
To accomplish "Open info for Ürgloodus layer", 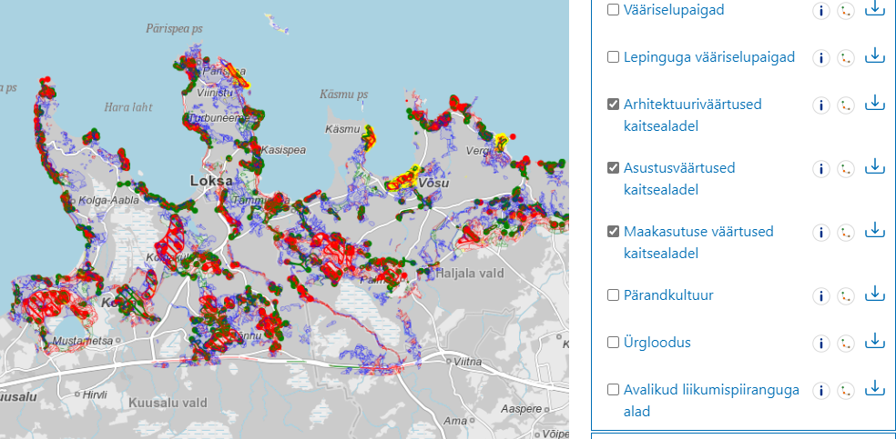I will pyautogui.click(x=821, y=344).
